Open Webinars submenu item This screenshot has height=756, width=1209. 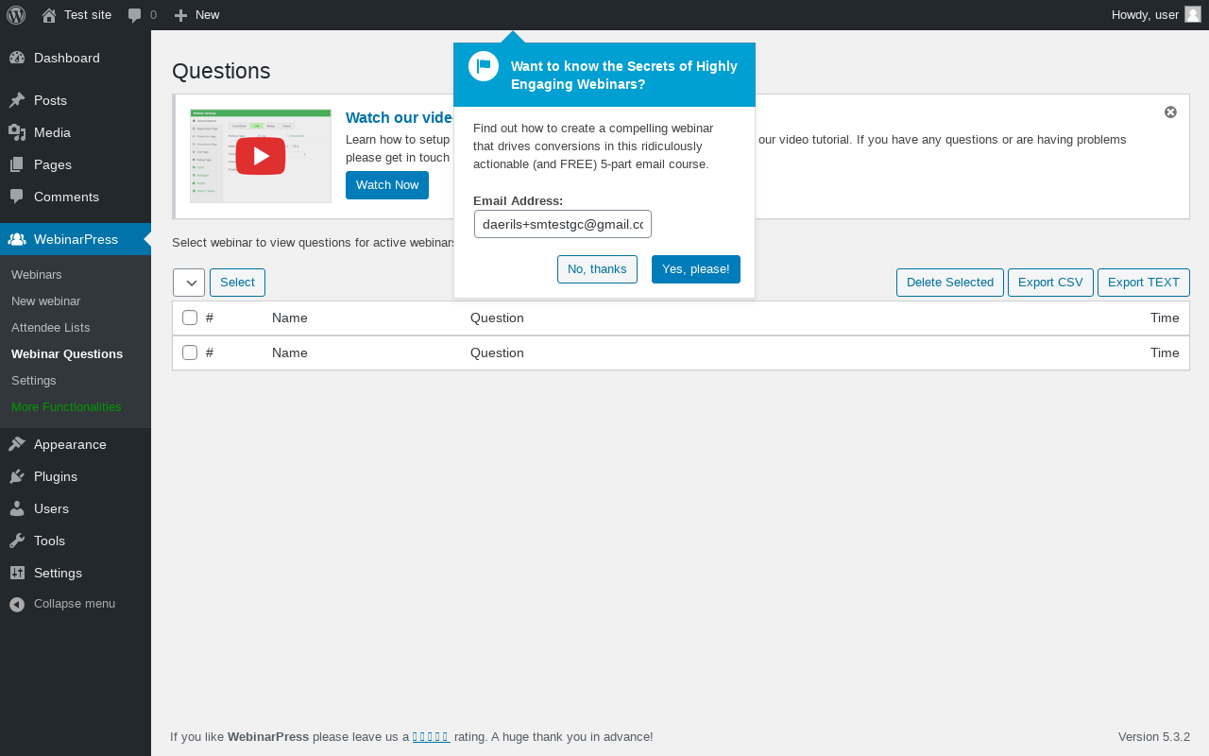tap(37, 274)
